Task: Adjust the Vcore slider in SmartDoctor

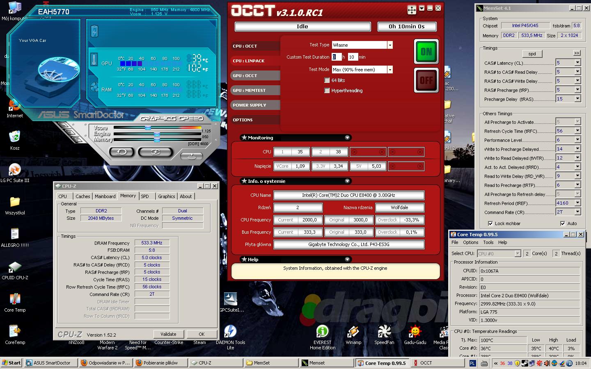Action: tap(148, 128)
